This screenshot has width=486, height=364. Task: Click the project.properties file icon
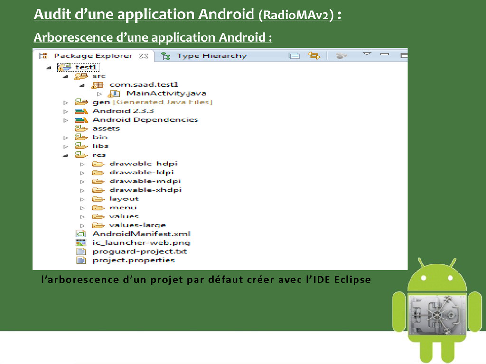click(81, 260)
